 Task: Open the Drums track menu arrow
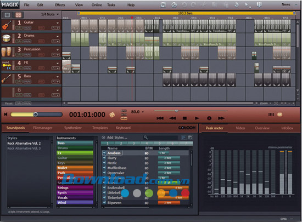click(58, 36)
